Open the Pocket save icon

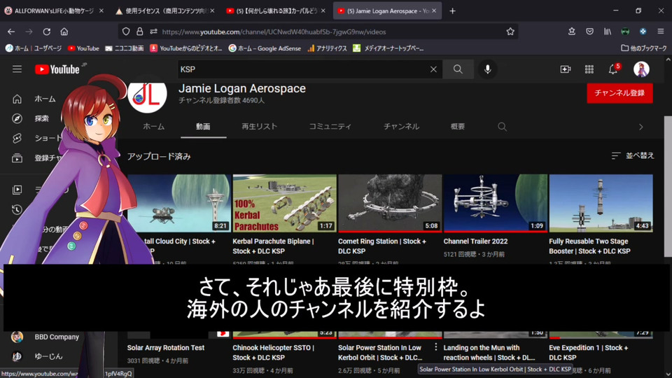point(589,31)
